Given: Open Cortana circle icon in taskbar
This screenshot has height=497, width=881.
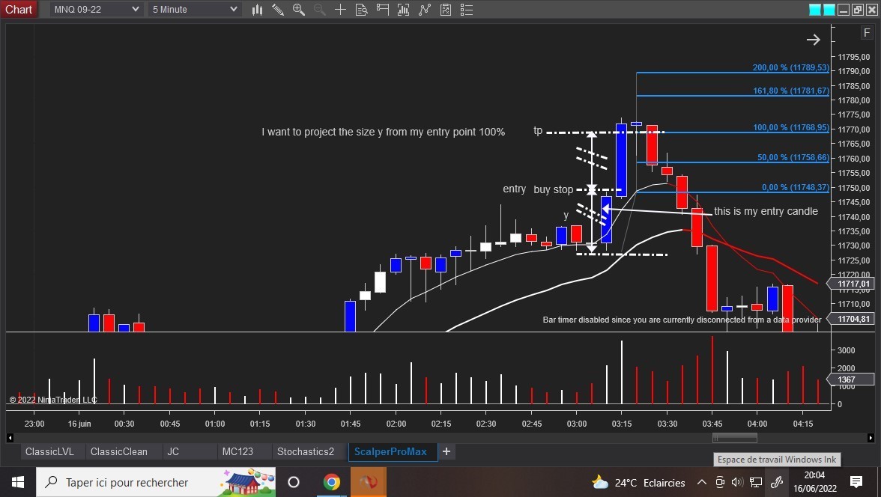Looking at the screenshot, I should coord(294,482).
